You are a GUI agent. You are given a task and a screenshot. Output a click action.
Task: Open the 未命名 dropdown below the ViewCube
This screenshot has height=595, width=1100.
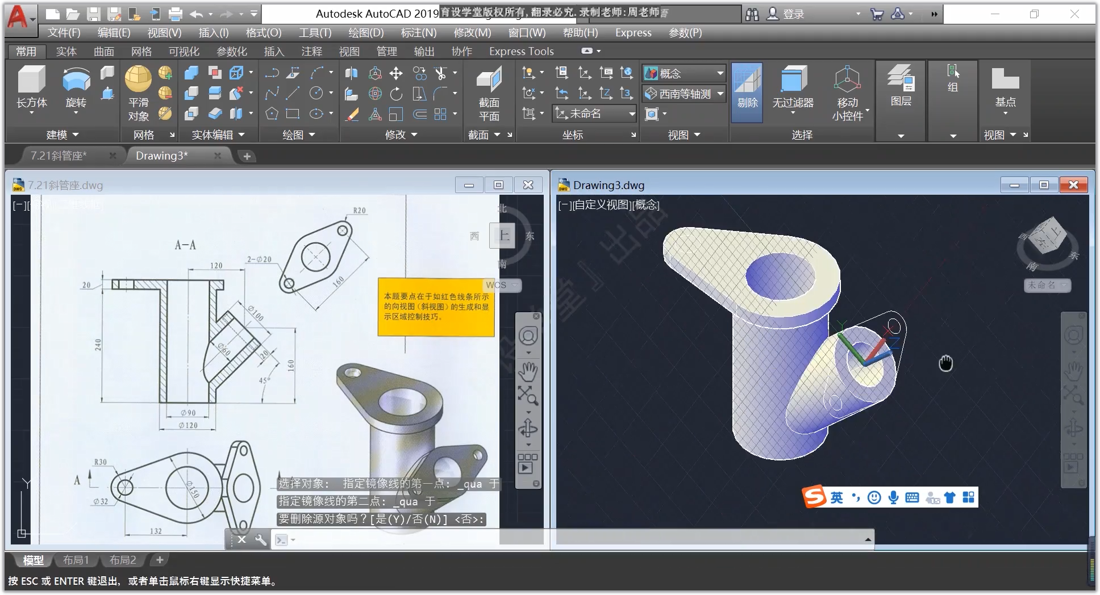pyautogui.click(x=1047, y=285)
